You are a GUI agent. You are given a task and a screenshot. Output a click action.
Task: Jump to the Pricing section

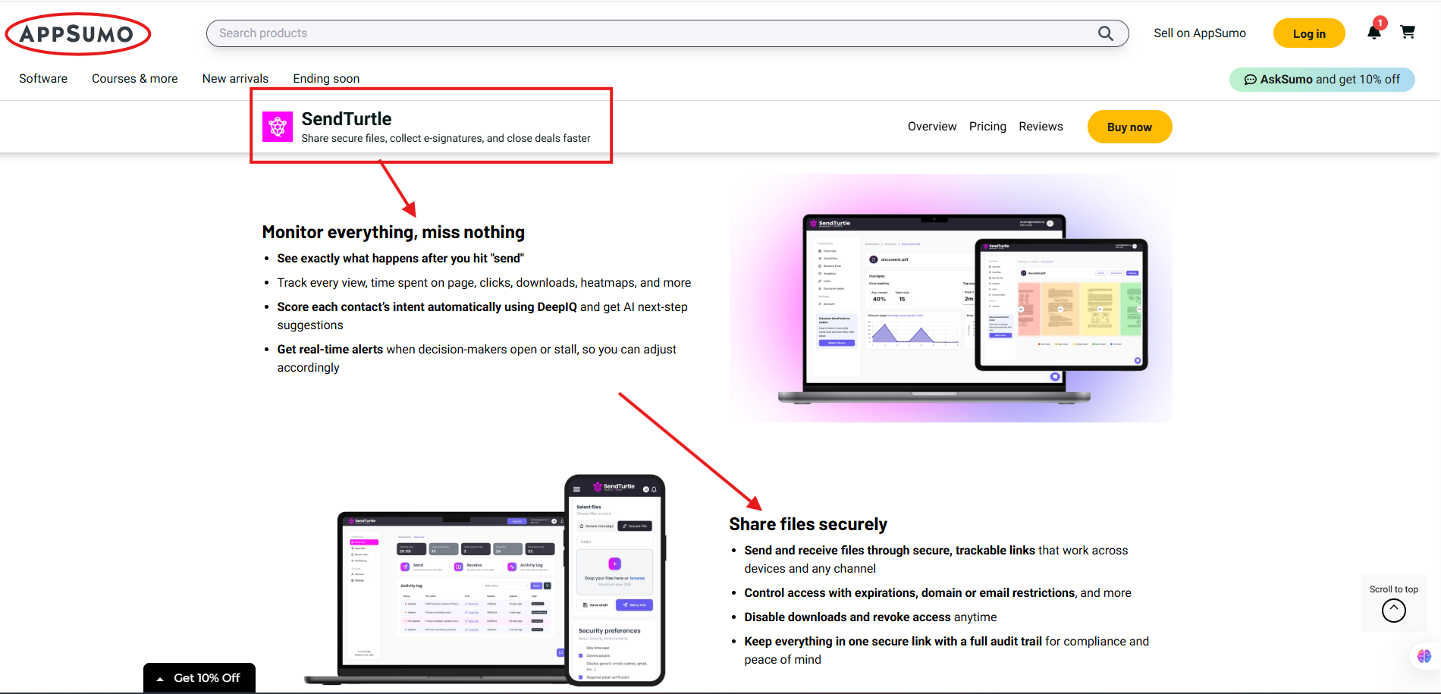click(987, 127)
